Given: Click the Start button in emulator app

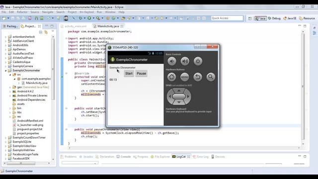Looking at the screenshot, I should pyautogui.click(x=129, y=74).
